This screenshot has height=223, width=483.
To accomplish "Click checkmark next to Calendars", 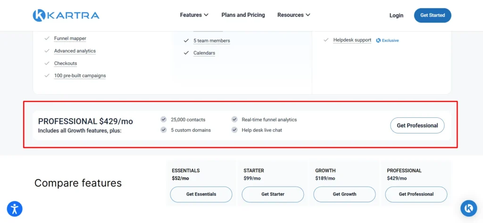I will [x=186, y=53].
